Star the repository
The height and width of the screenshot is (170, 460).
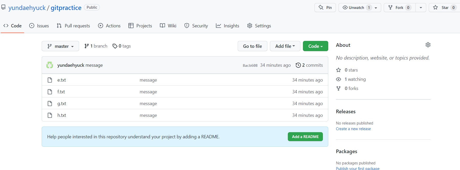coord(444,7)
